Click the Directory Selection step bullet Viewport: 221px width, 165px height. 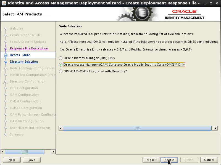(6, 62)
